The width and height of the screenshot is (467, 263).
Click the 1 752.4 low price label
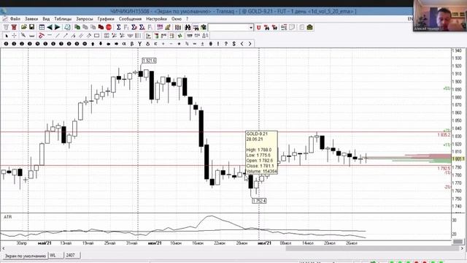point(259,201)
